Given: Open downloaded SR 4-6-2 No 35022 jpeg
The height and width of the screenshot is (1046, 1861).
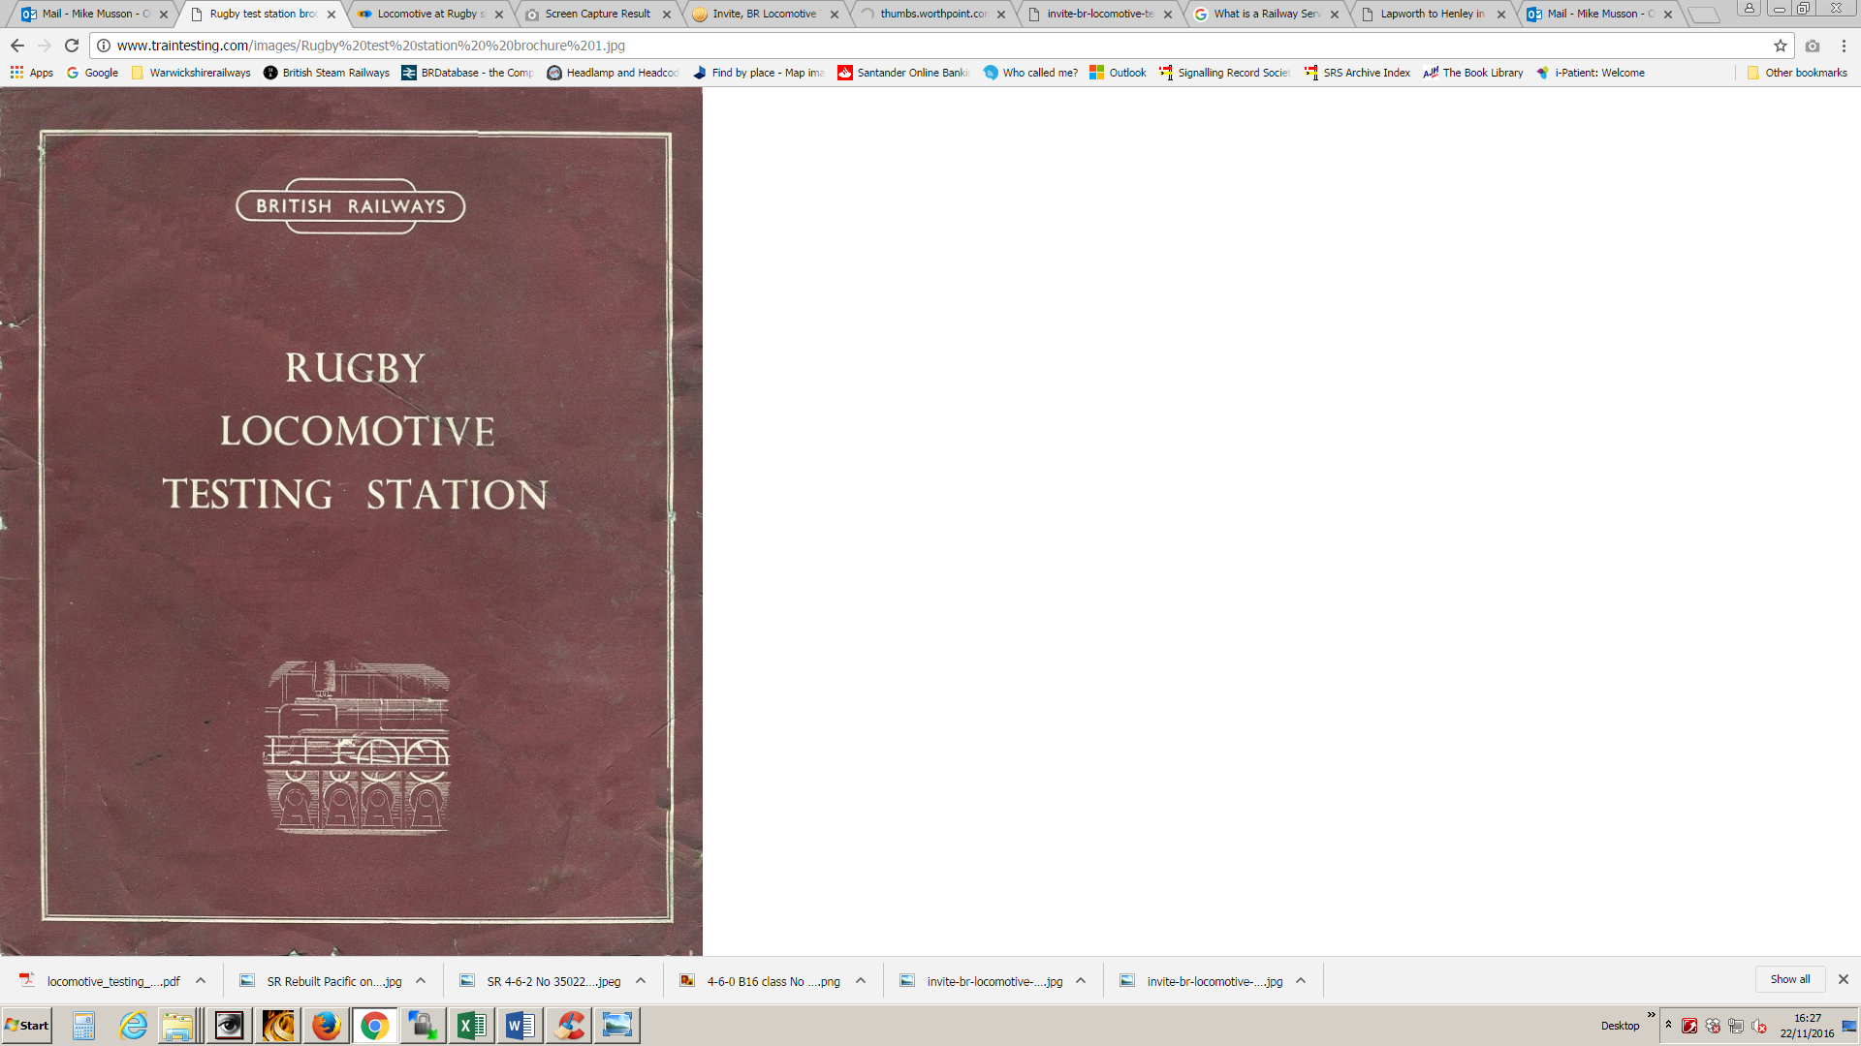Looking at the screenshot, I should tap(541, 981).
